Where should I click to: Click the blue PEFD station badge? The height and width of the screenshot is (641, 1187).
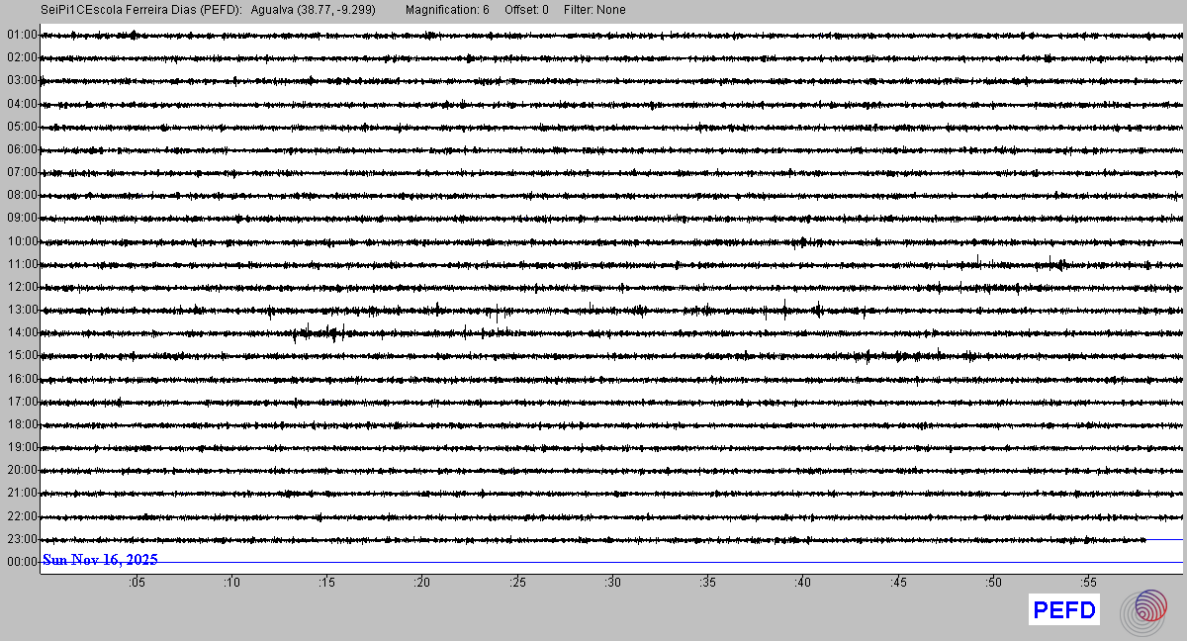(x=1064, y=610)
